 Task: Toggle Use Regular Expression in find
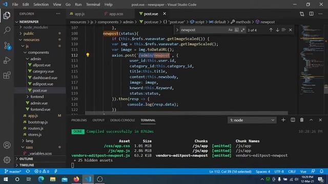click(x=242, y=30)
